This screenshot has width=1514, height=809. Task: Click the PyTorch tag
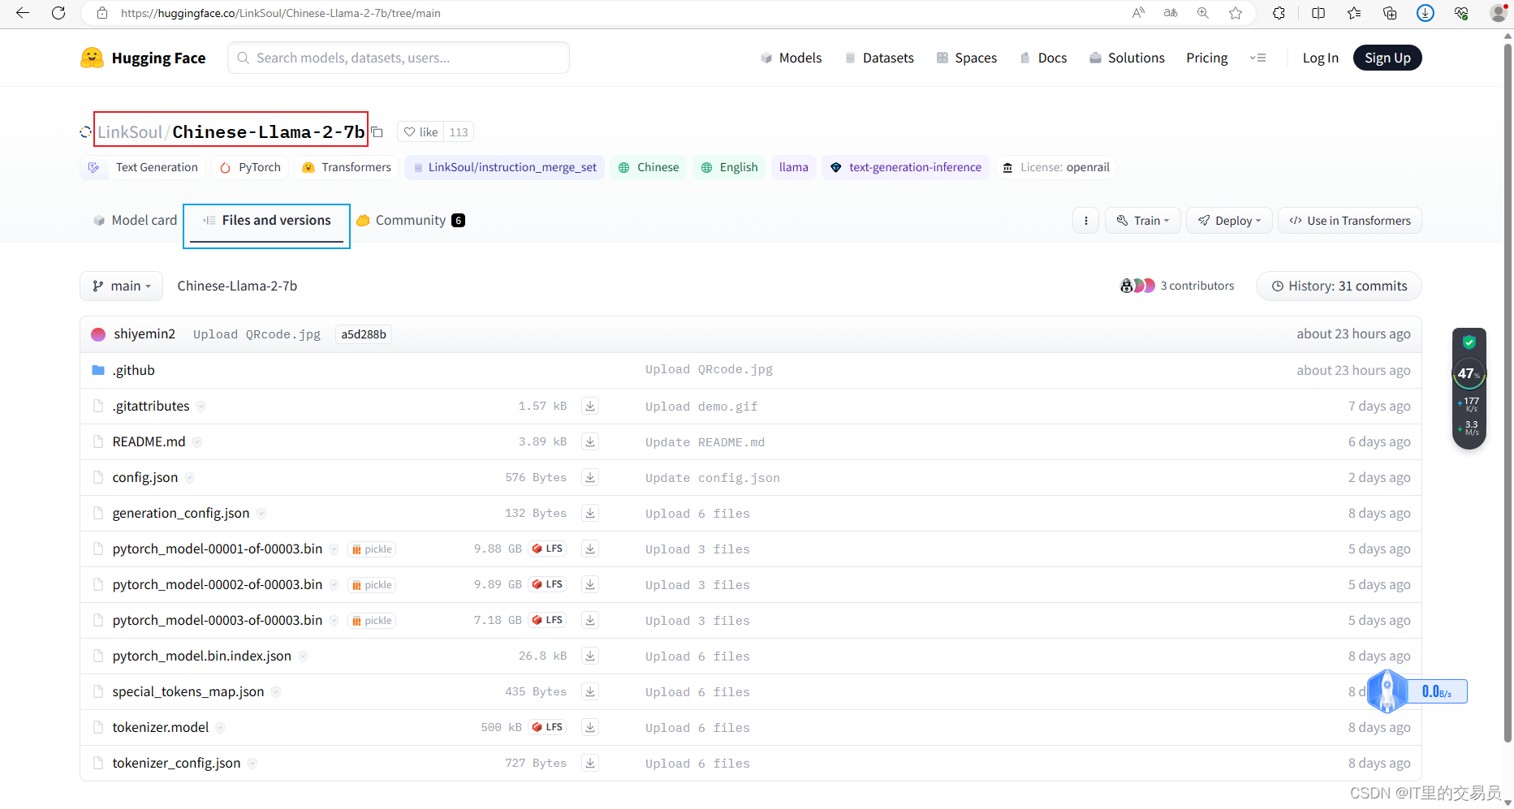pos(250,167)
